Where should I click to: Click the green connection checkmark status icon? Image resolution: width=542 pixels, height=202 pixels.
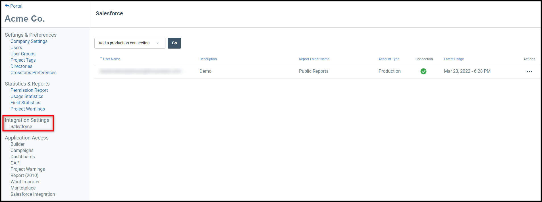point(423,71)
